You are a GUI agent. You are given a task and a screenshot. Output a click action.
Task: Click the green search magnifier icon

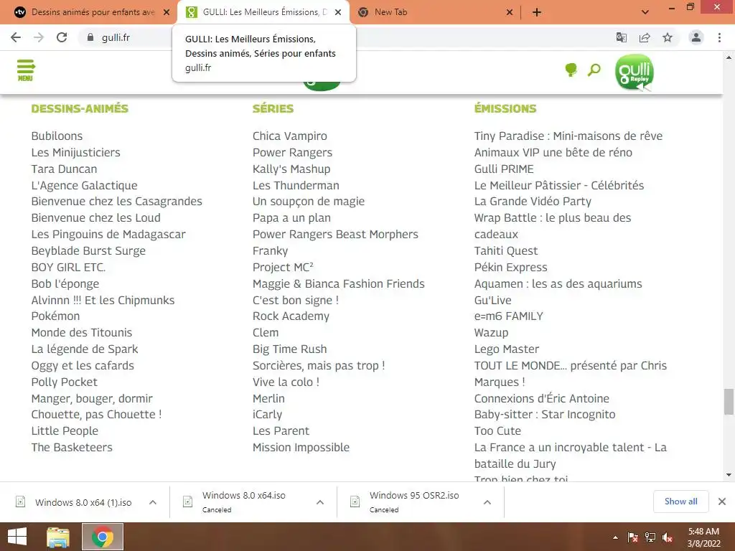coord(594,70)
